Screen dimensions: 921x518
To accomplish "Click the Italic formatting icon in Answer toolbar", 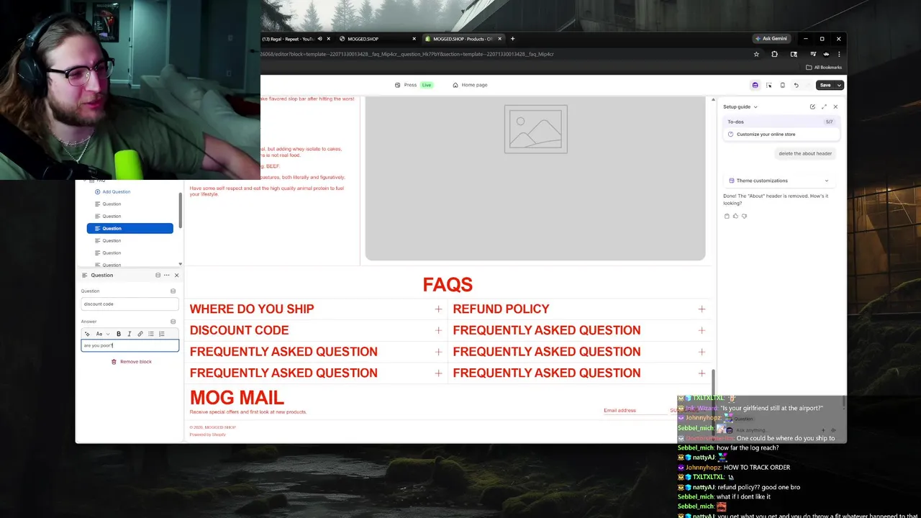I will coord(129,334).
